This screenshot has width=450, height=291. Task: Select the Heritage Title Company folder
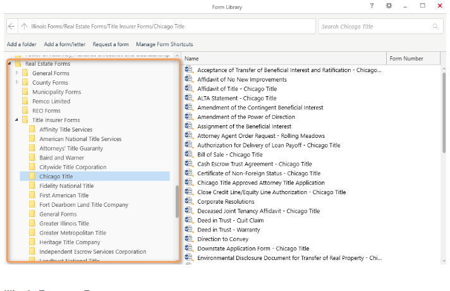click(70, 242)
